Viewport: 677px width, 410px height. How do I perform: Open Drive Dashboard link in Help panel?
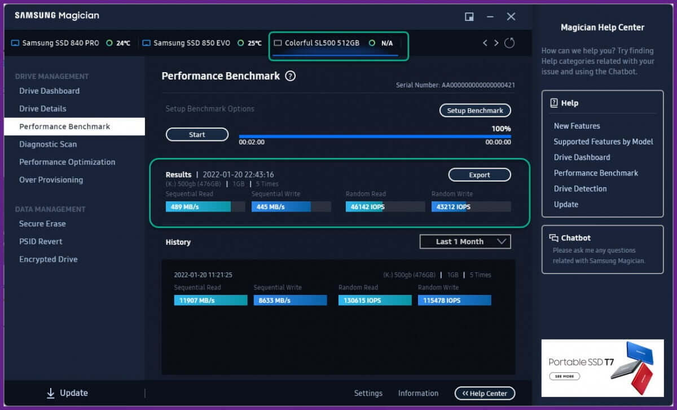pyautogui.click(x=582, y=157)
